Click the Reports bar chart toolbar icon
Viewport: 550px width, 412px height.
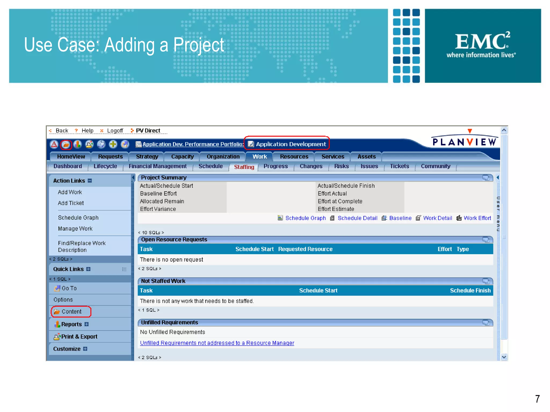pyautogui.click(x=78, y=145)
